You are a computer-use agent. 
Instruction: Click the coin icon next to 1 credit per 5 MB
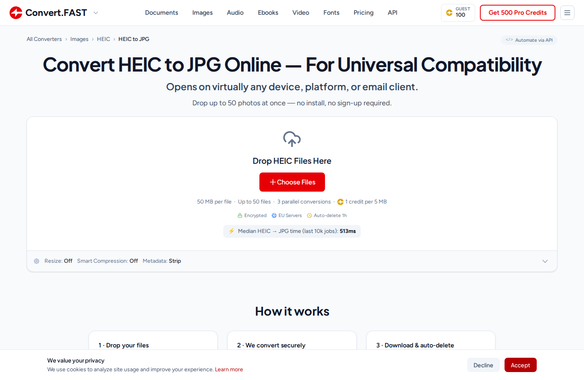(340, 202)
